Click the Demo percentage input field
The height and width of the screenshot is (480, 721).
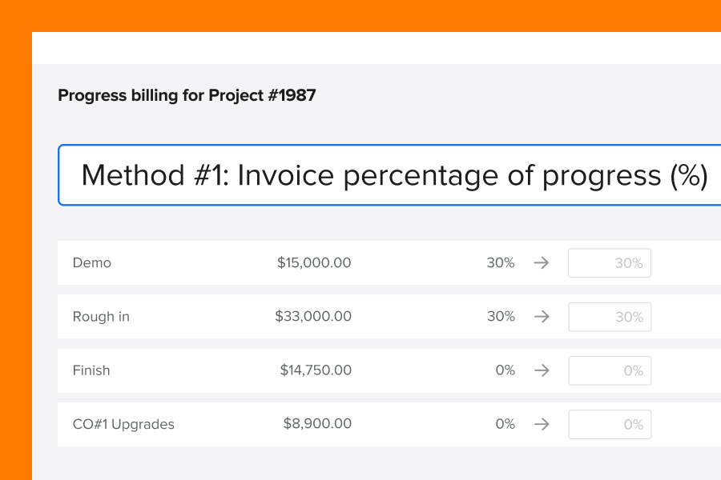[610, 262]
